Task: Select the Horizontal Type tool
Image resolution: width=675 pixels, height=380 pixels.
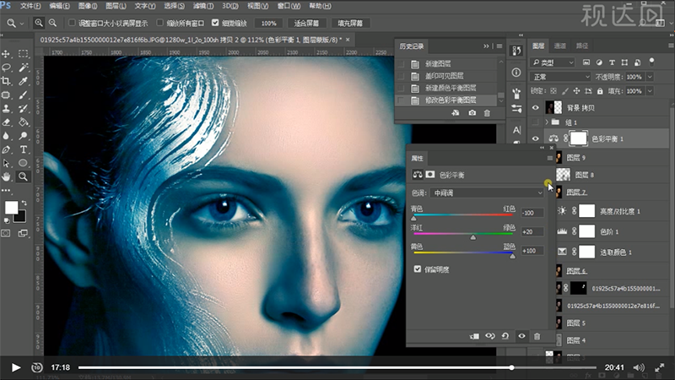Action: pyautogui.click(x=24, y=149)
